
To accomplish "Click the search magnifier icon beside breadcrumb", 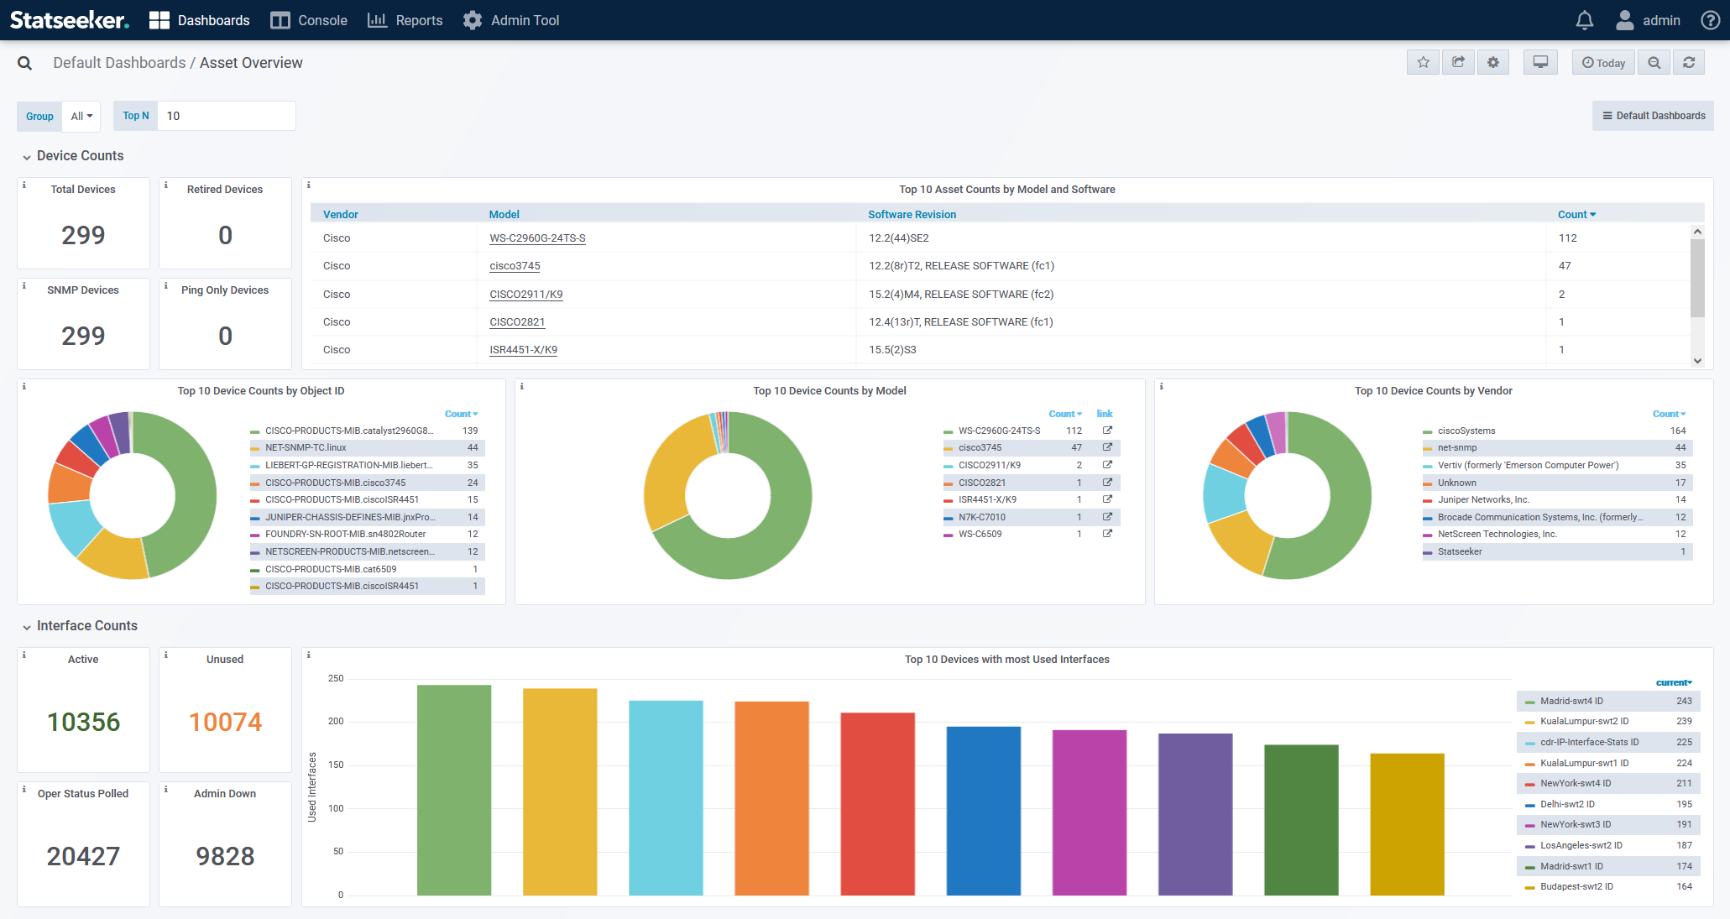I will pyautogui.click(x=25, y=63).
